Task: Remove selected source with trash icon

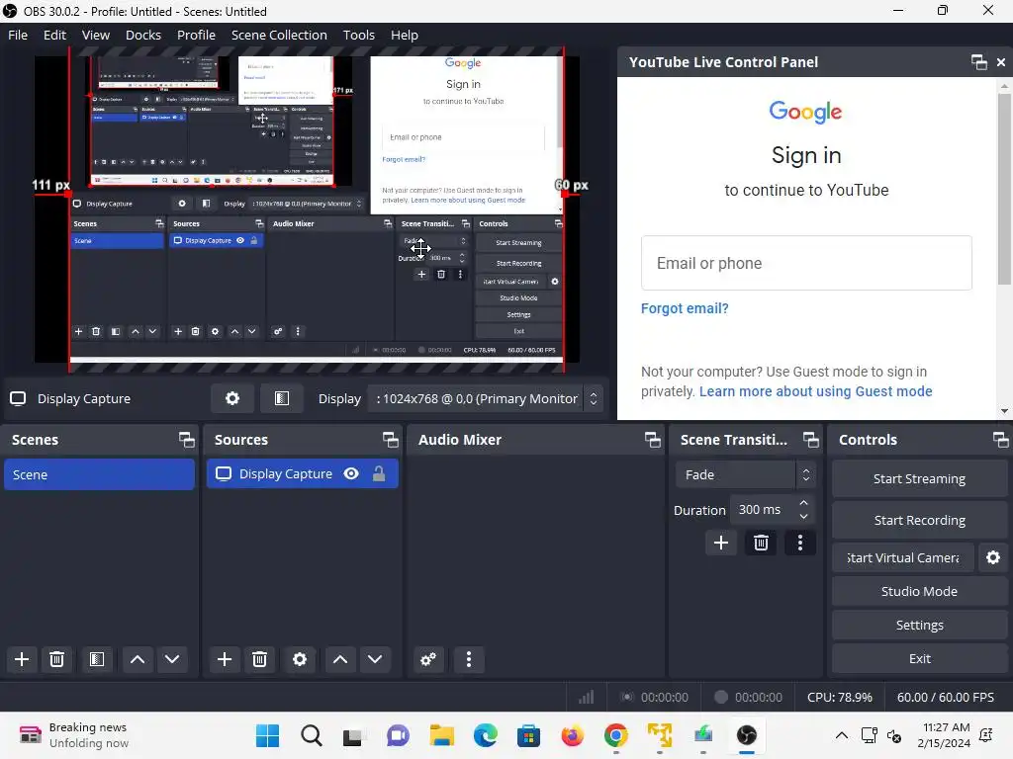Action: click(x=260, y=659)
